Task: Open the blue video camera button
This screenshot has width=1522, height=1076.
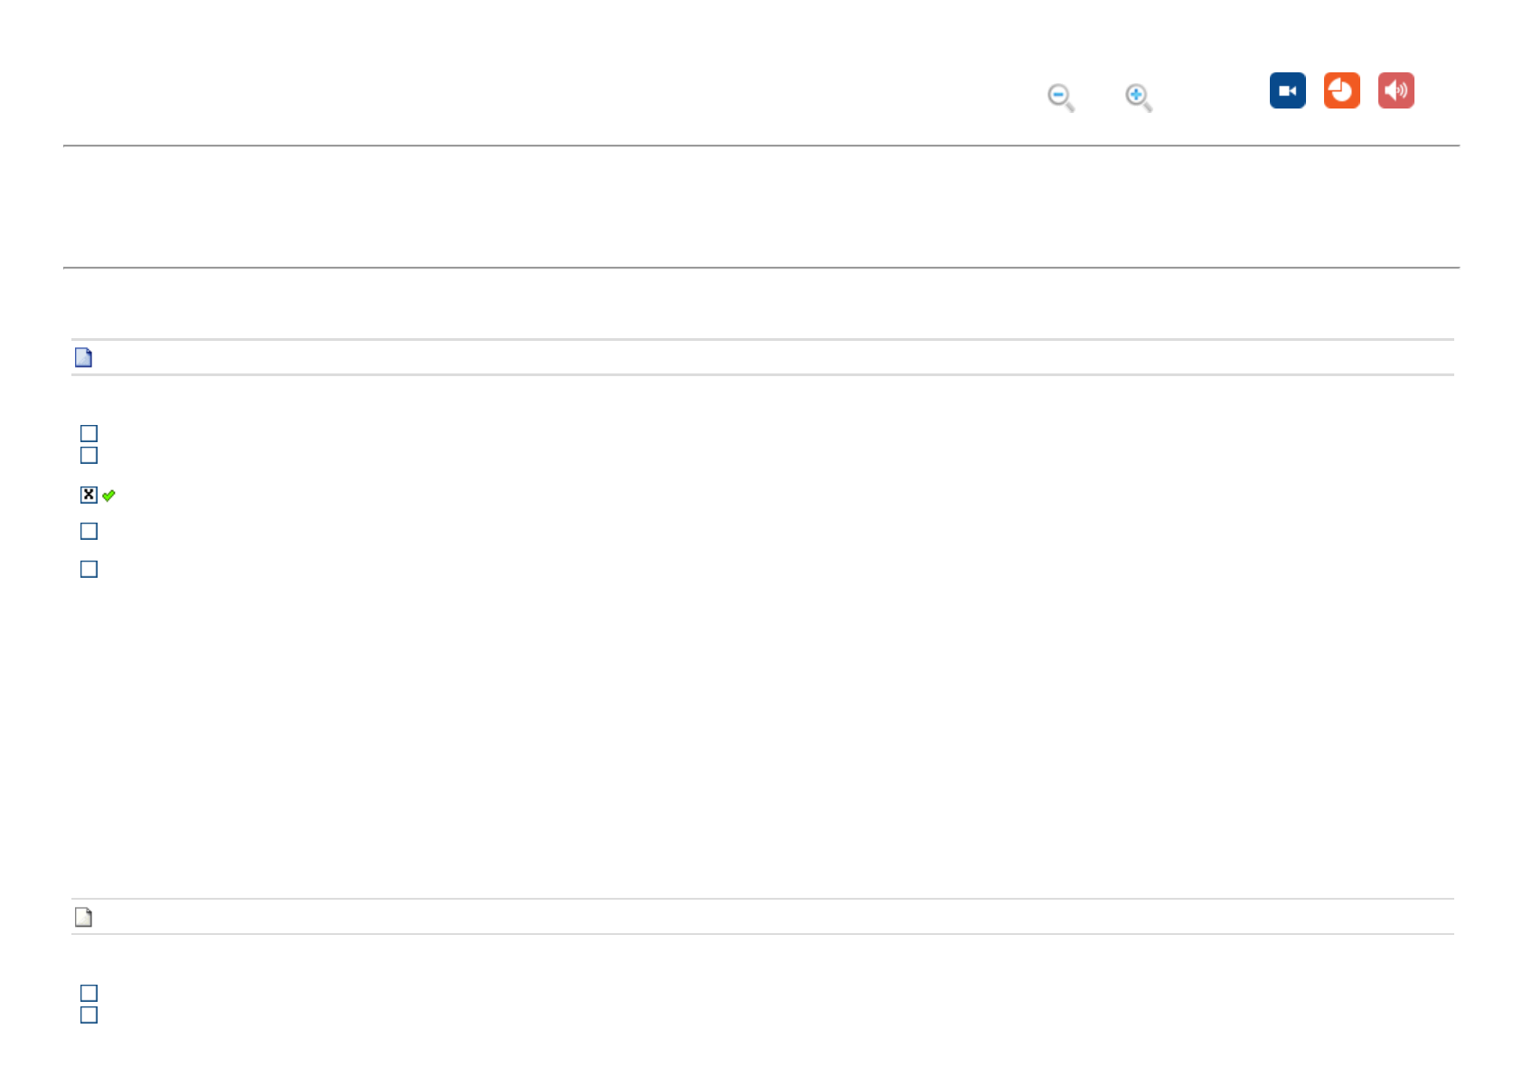Action: [1287, 90]
